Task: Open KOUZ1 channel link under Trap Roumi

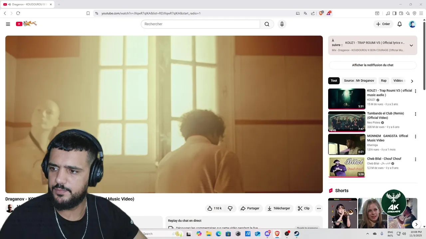Action: 371,100
